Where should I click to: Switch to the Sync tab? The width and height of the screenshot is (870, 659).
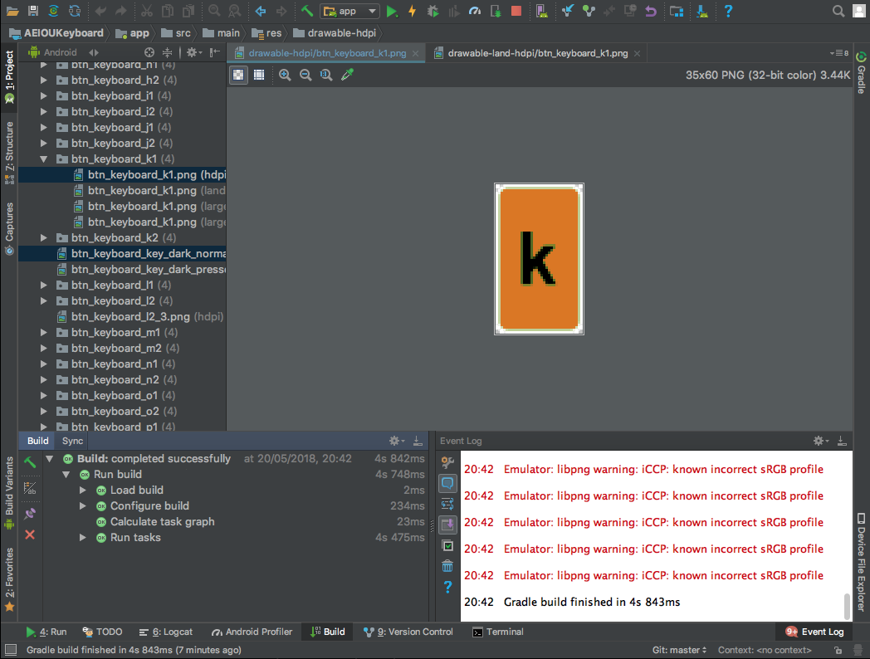72,441
